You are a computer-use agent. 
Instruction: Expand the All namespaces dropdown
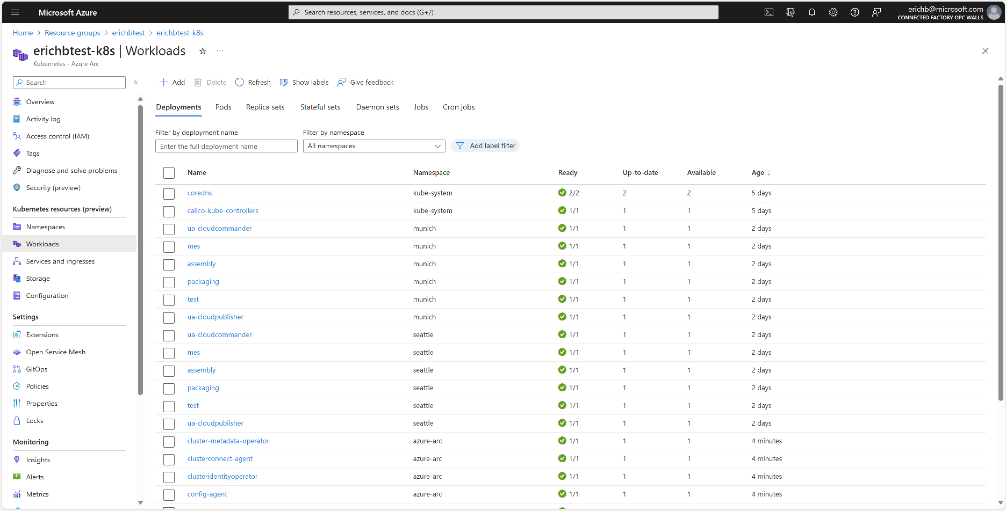[374, 146]
